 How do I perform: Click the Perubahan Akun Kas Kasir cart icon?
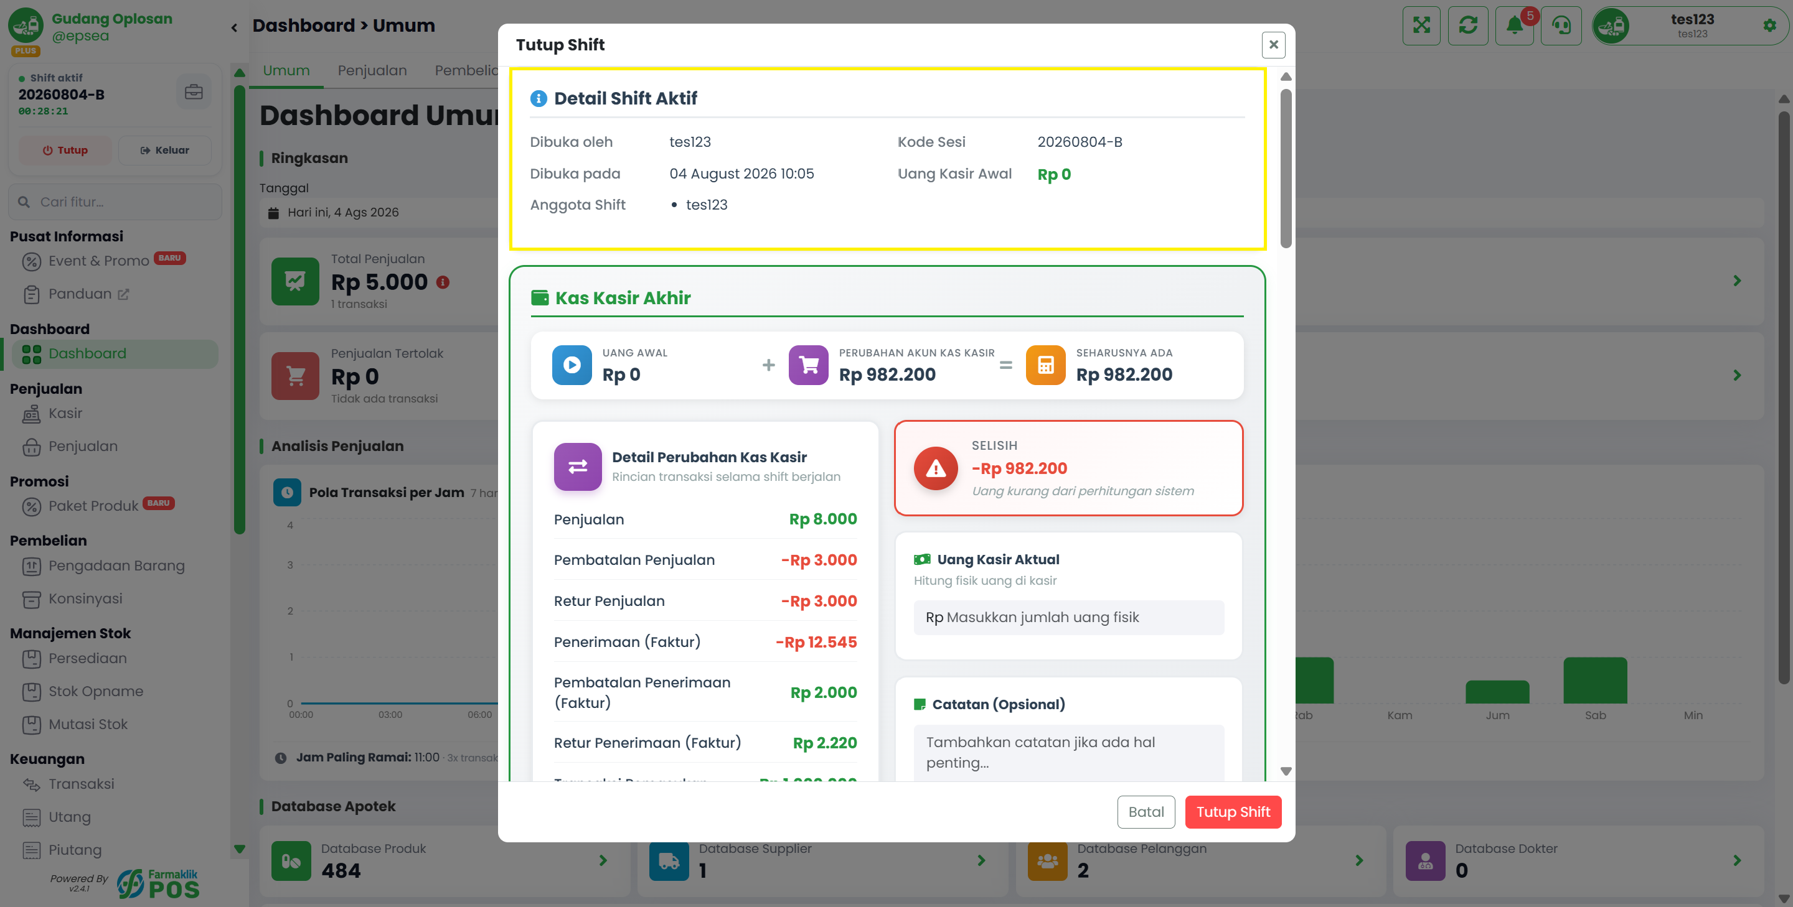pos(809,365)
